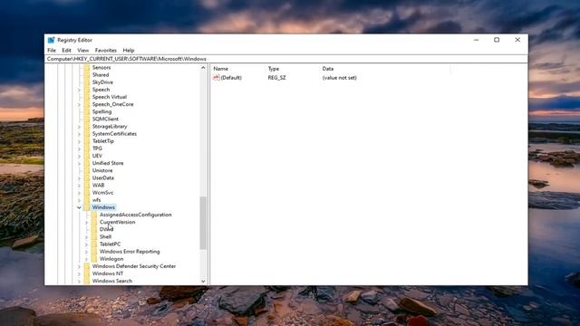The height and width of the screenshot is (326, 580).
Task: Maximize the Registry Editor window
Action: [x=497, y=40]
